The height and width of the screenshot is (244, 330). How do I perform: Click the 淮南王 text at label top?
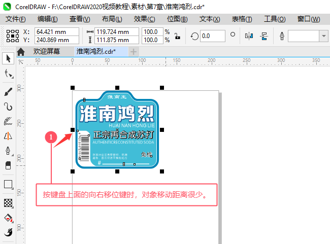click(x=117, y=97)
